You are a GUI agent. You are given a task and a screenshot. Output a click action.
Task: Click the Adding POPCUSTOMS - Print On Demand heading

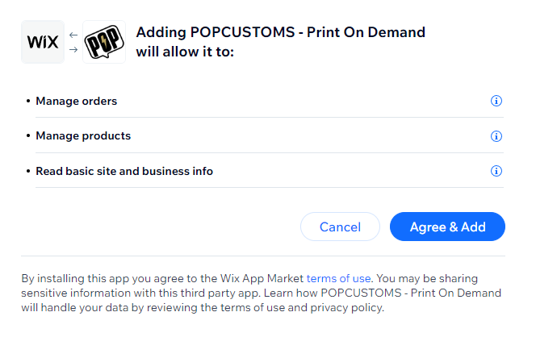tap(281, 32)
